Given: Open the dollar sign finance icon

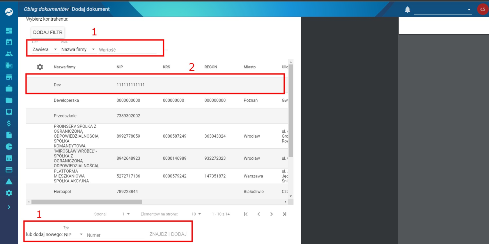Looking at the screenshot, I should (9, 123).
